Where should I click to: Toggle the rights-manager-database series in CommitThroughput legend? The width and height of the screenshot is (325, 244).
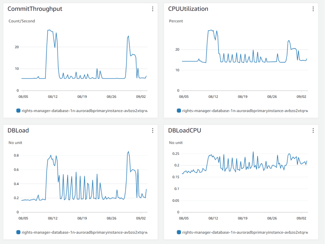click(85, 111)
